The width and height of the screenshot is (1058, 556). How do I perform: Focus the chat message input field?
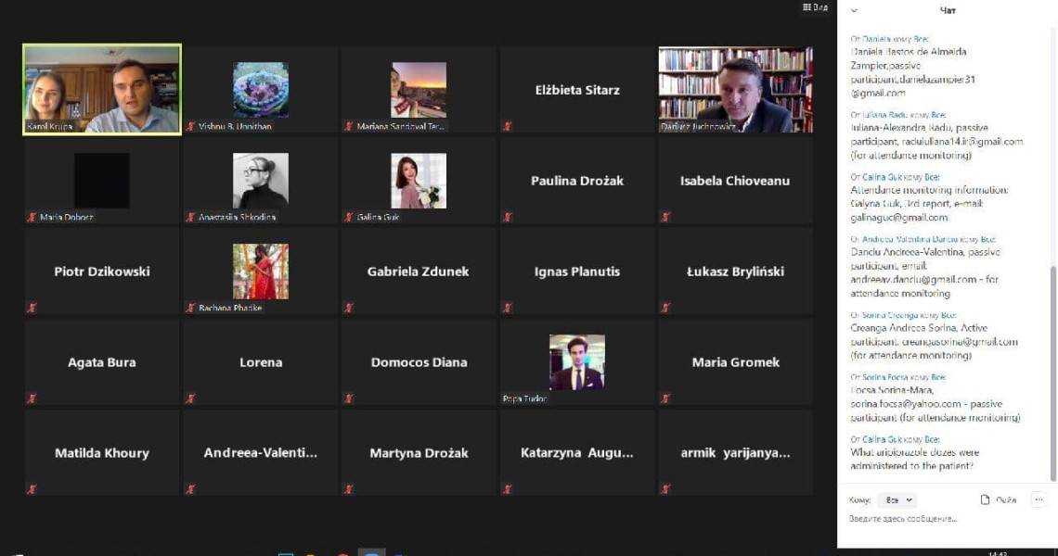pos(945,519)
